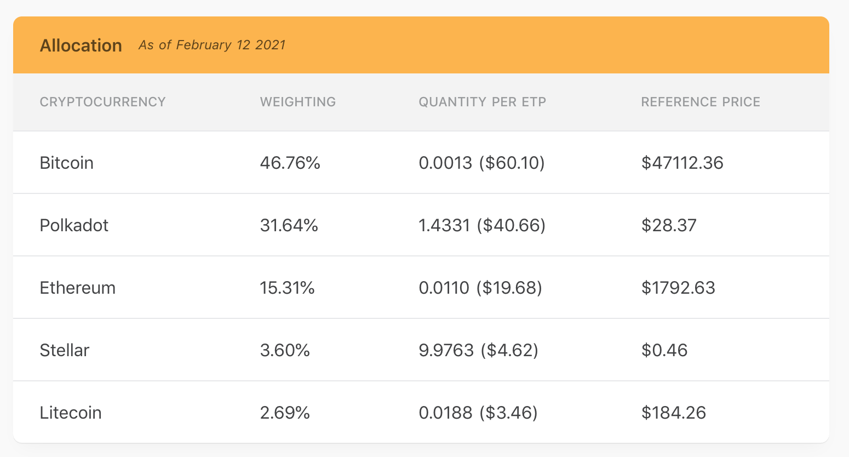Click the Reference Price column header
The image size is (849, 457).
coord(701,102)
